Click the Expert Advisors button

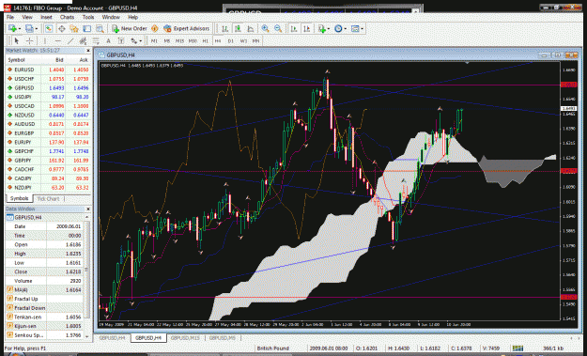pyautogui.click(x=187, y=28)
